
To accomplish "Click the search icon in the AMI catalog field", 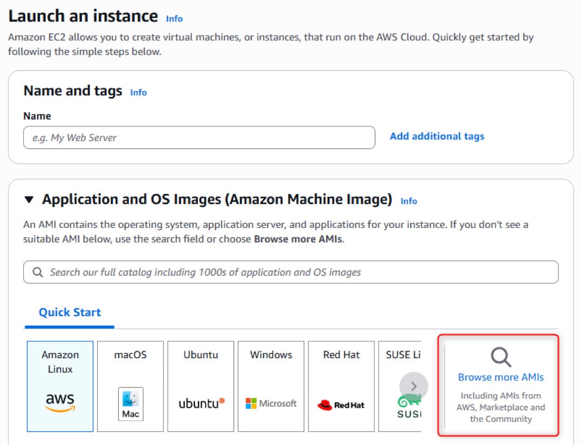I will tap(37, 272).
